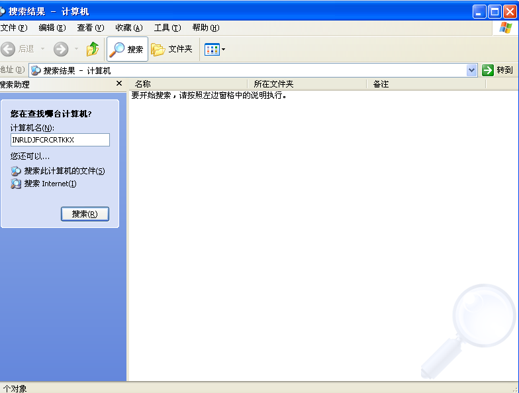Screen dimensions: 519x393
Task: Open the Forward history dropdown arrow
Action: 77,49
